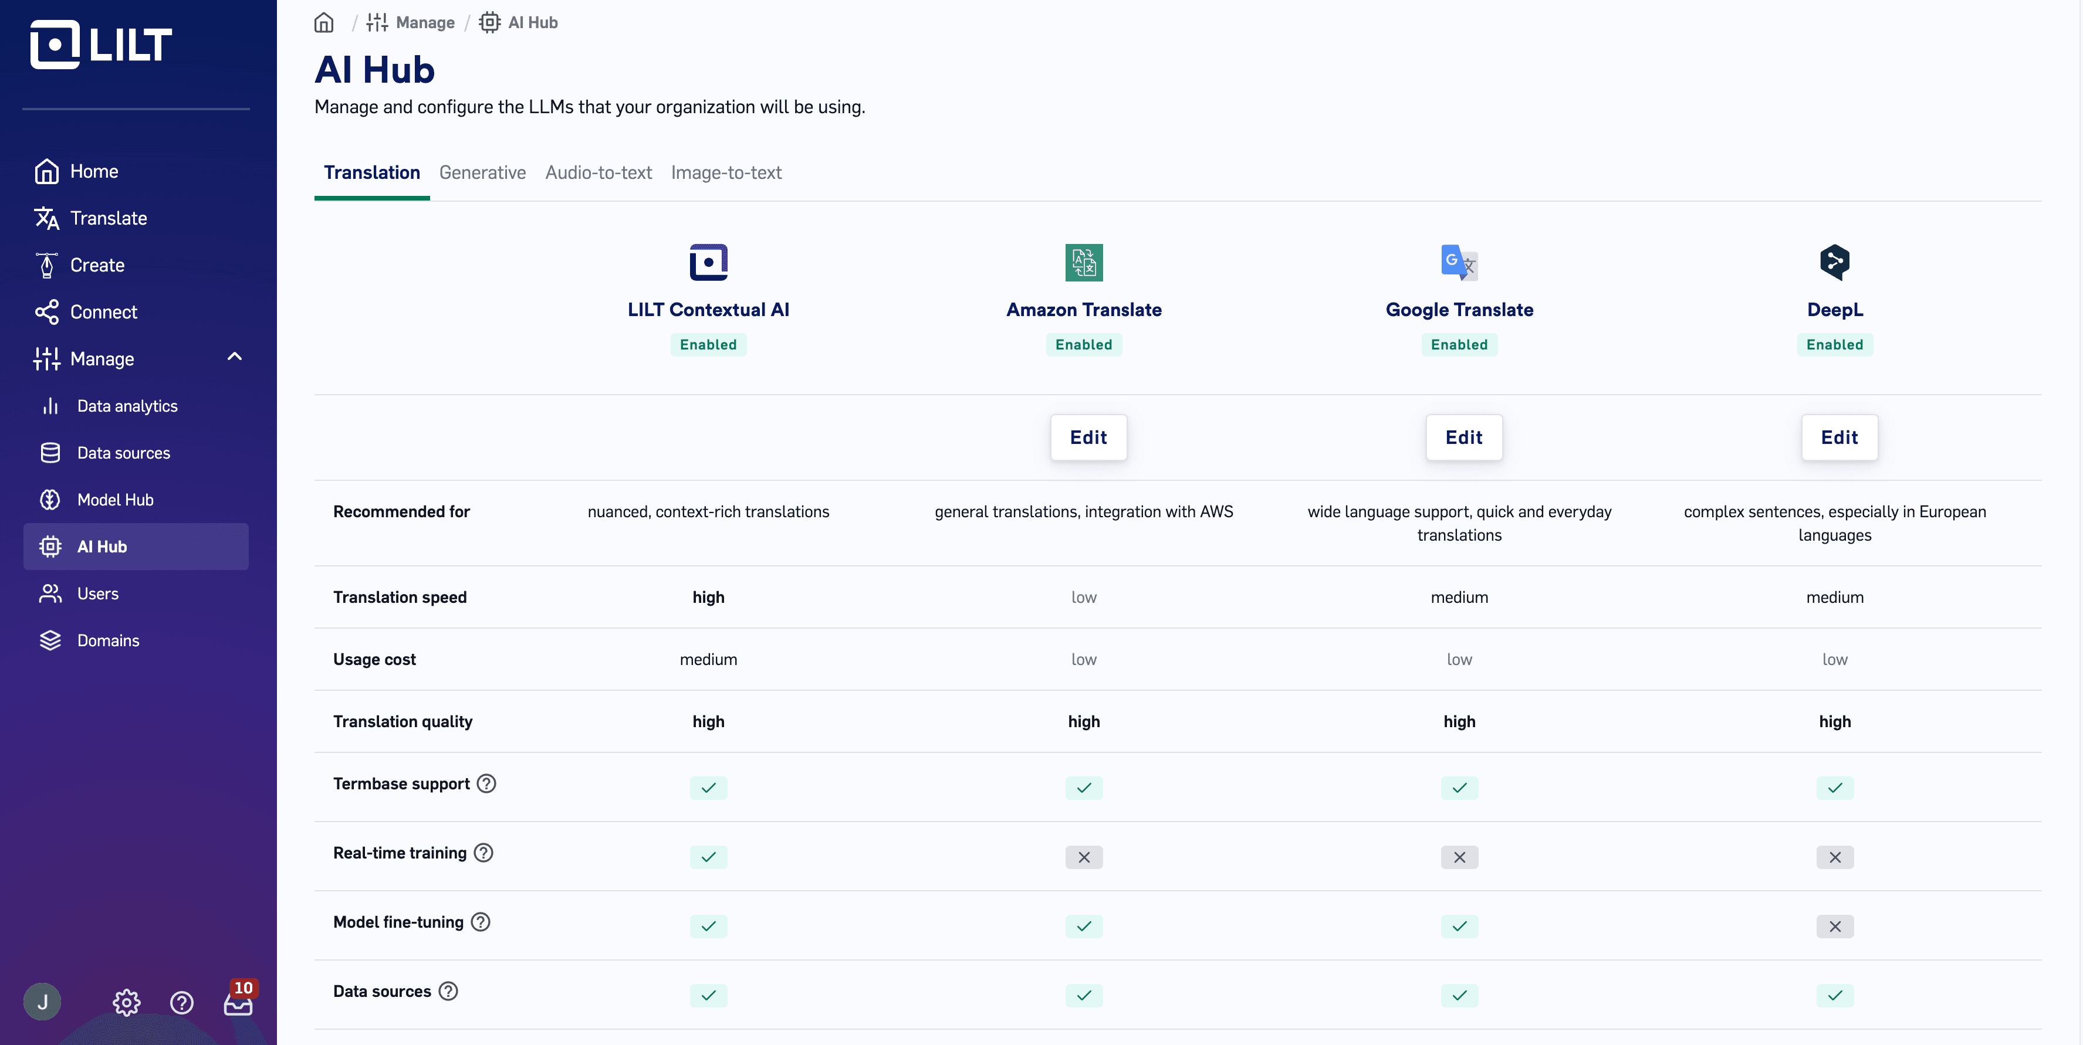Show Model fine-tuning help icon
Screen dimensions: 2083x1045
coord(481,923)
